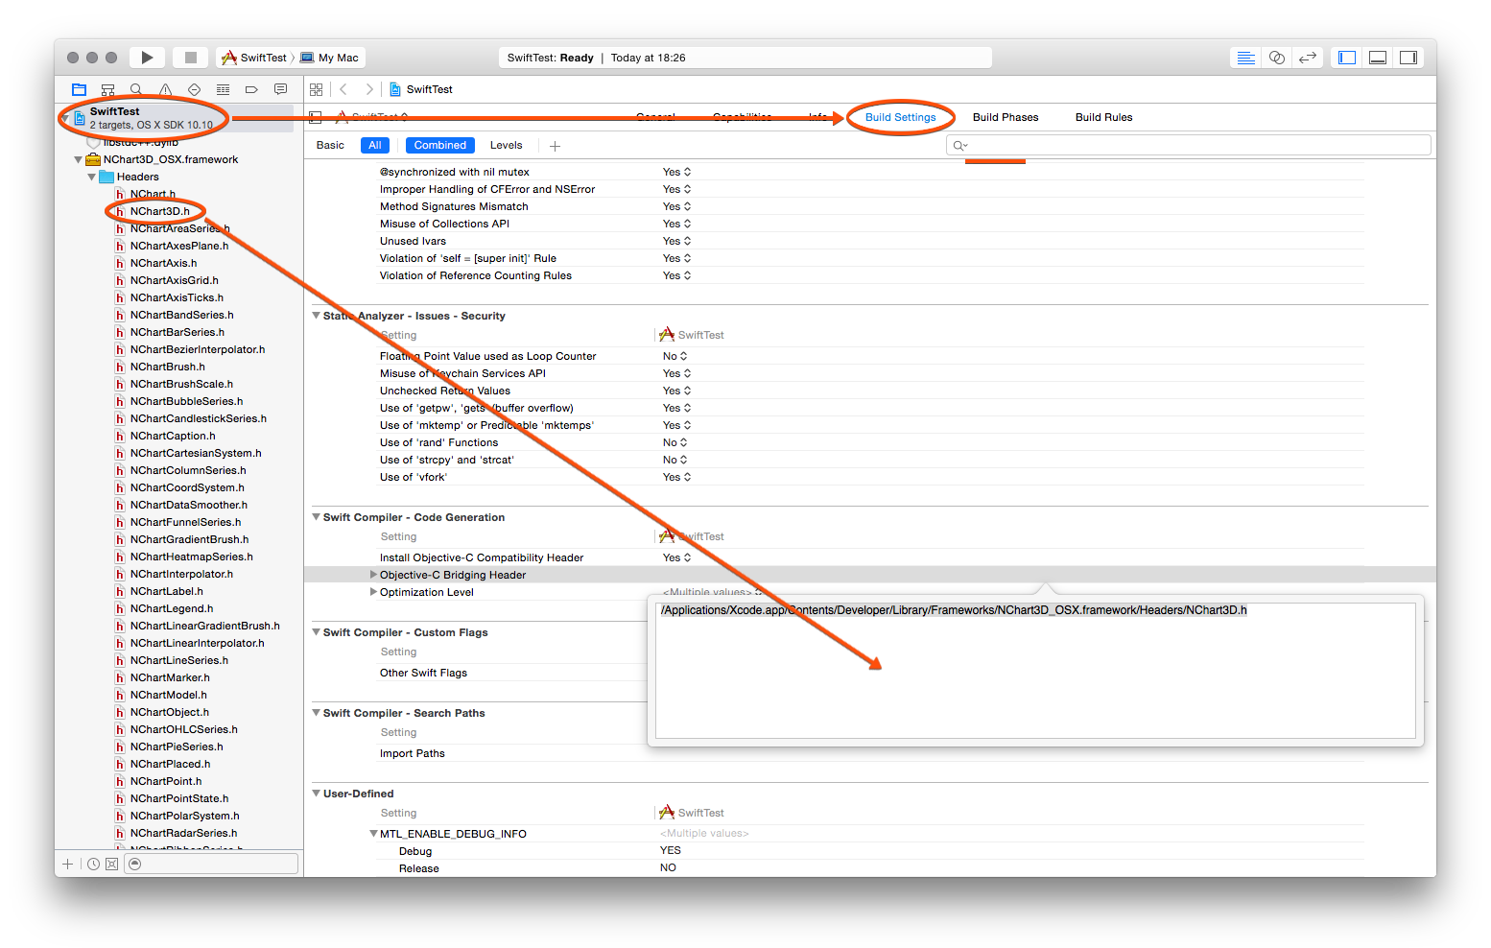Screen dimensions: 1491x948
Task: Change the Unused Ivars Yes popup
Action: pyautogui.click(x=676, y=241)
